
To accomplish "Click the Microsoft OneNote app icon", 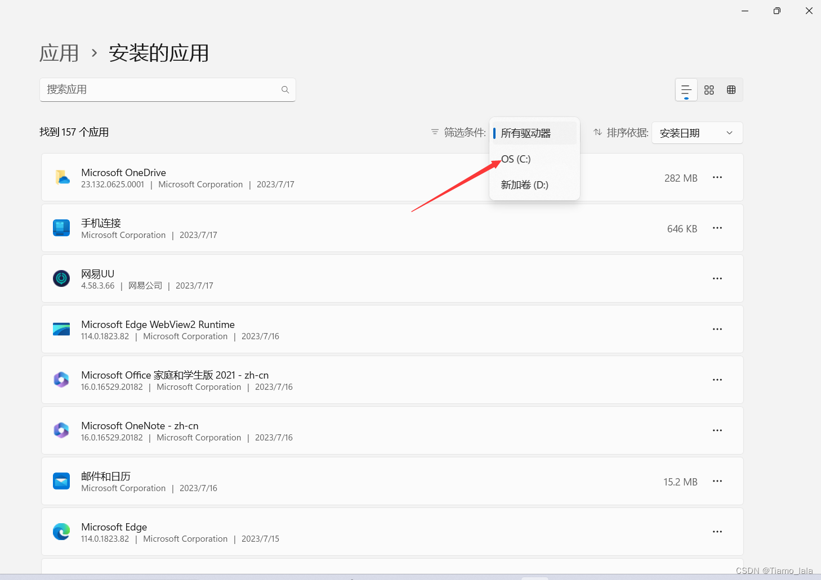I will click(x=61, y=430).
